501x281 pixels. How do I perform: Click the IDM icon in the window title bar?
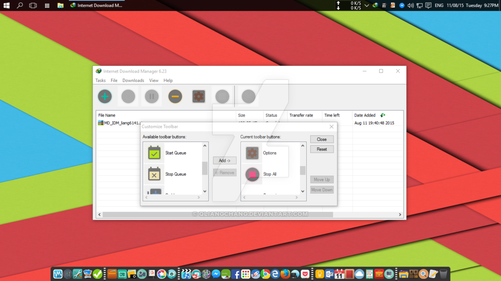(x=98, y=71)
